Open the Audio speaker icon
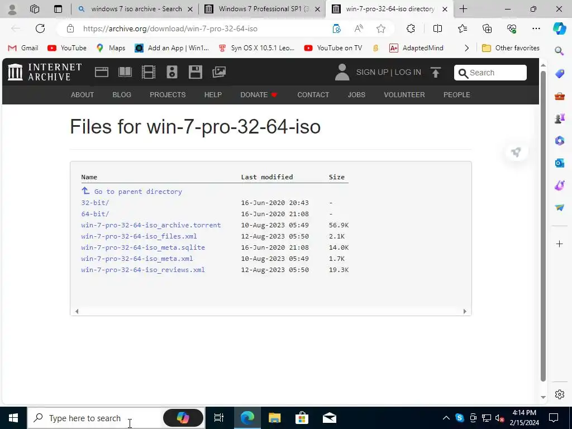 172,72
